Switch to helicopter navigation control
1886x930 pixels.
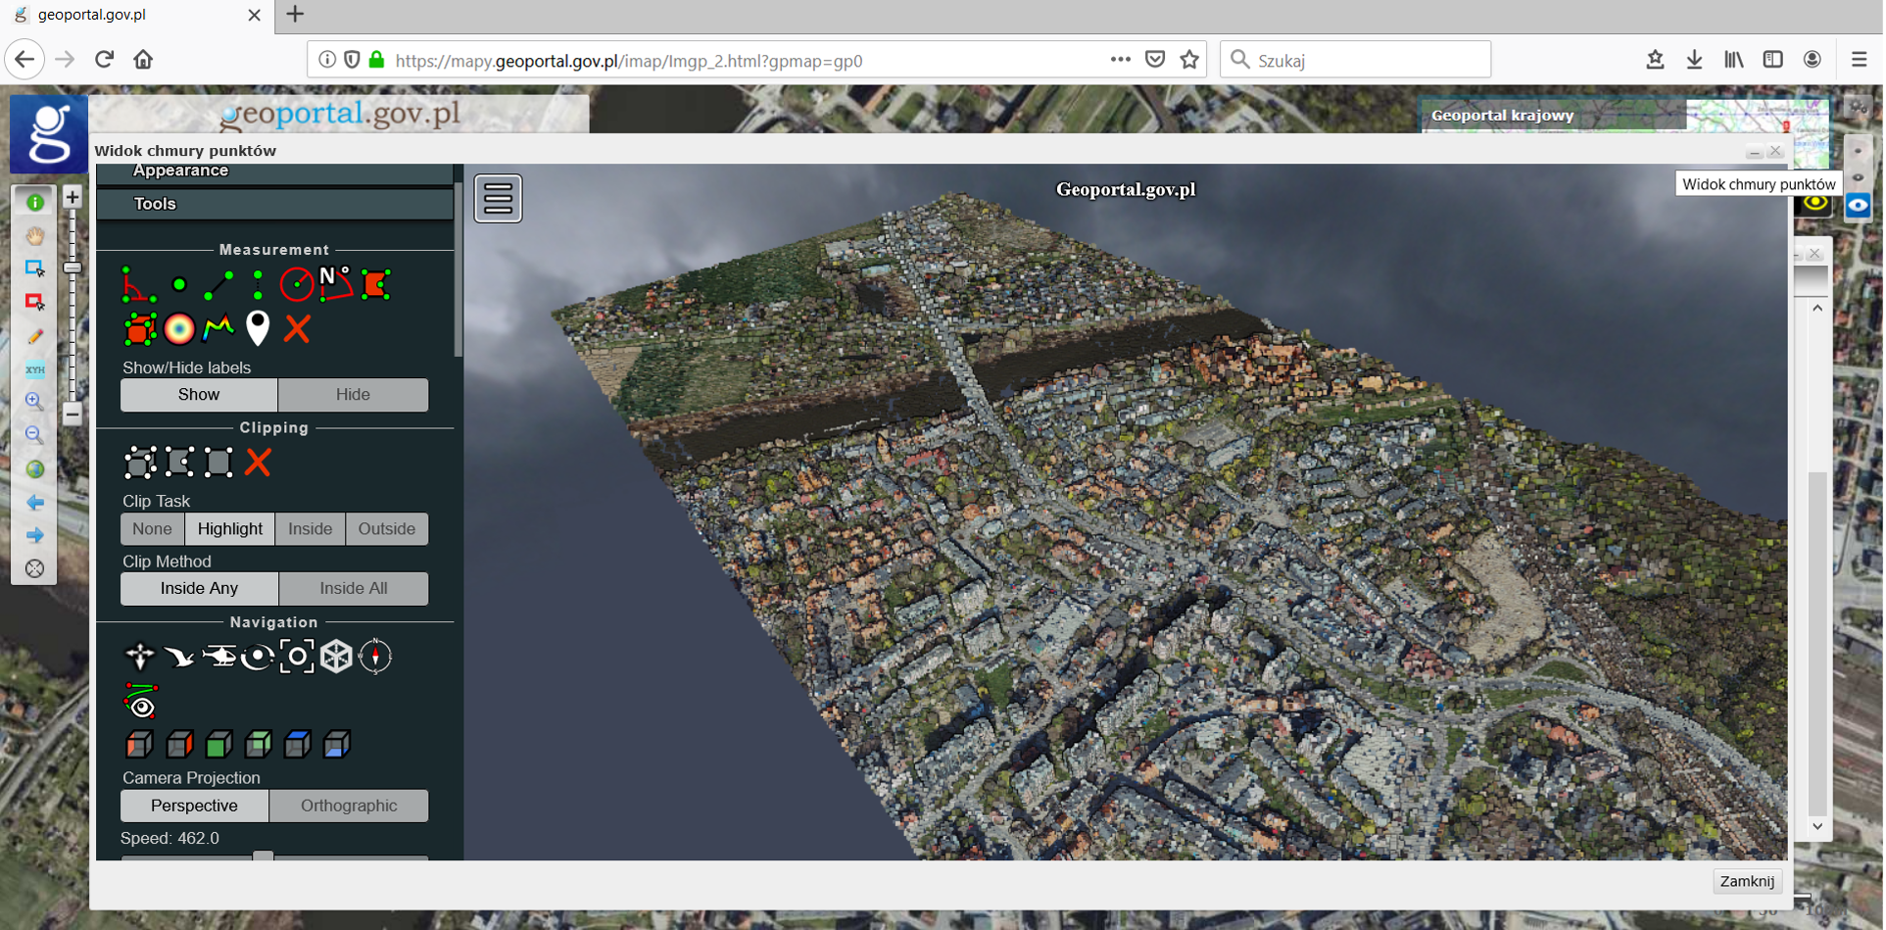click(x=218, y=657)
